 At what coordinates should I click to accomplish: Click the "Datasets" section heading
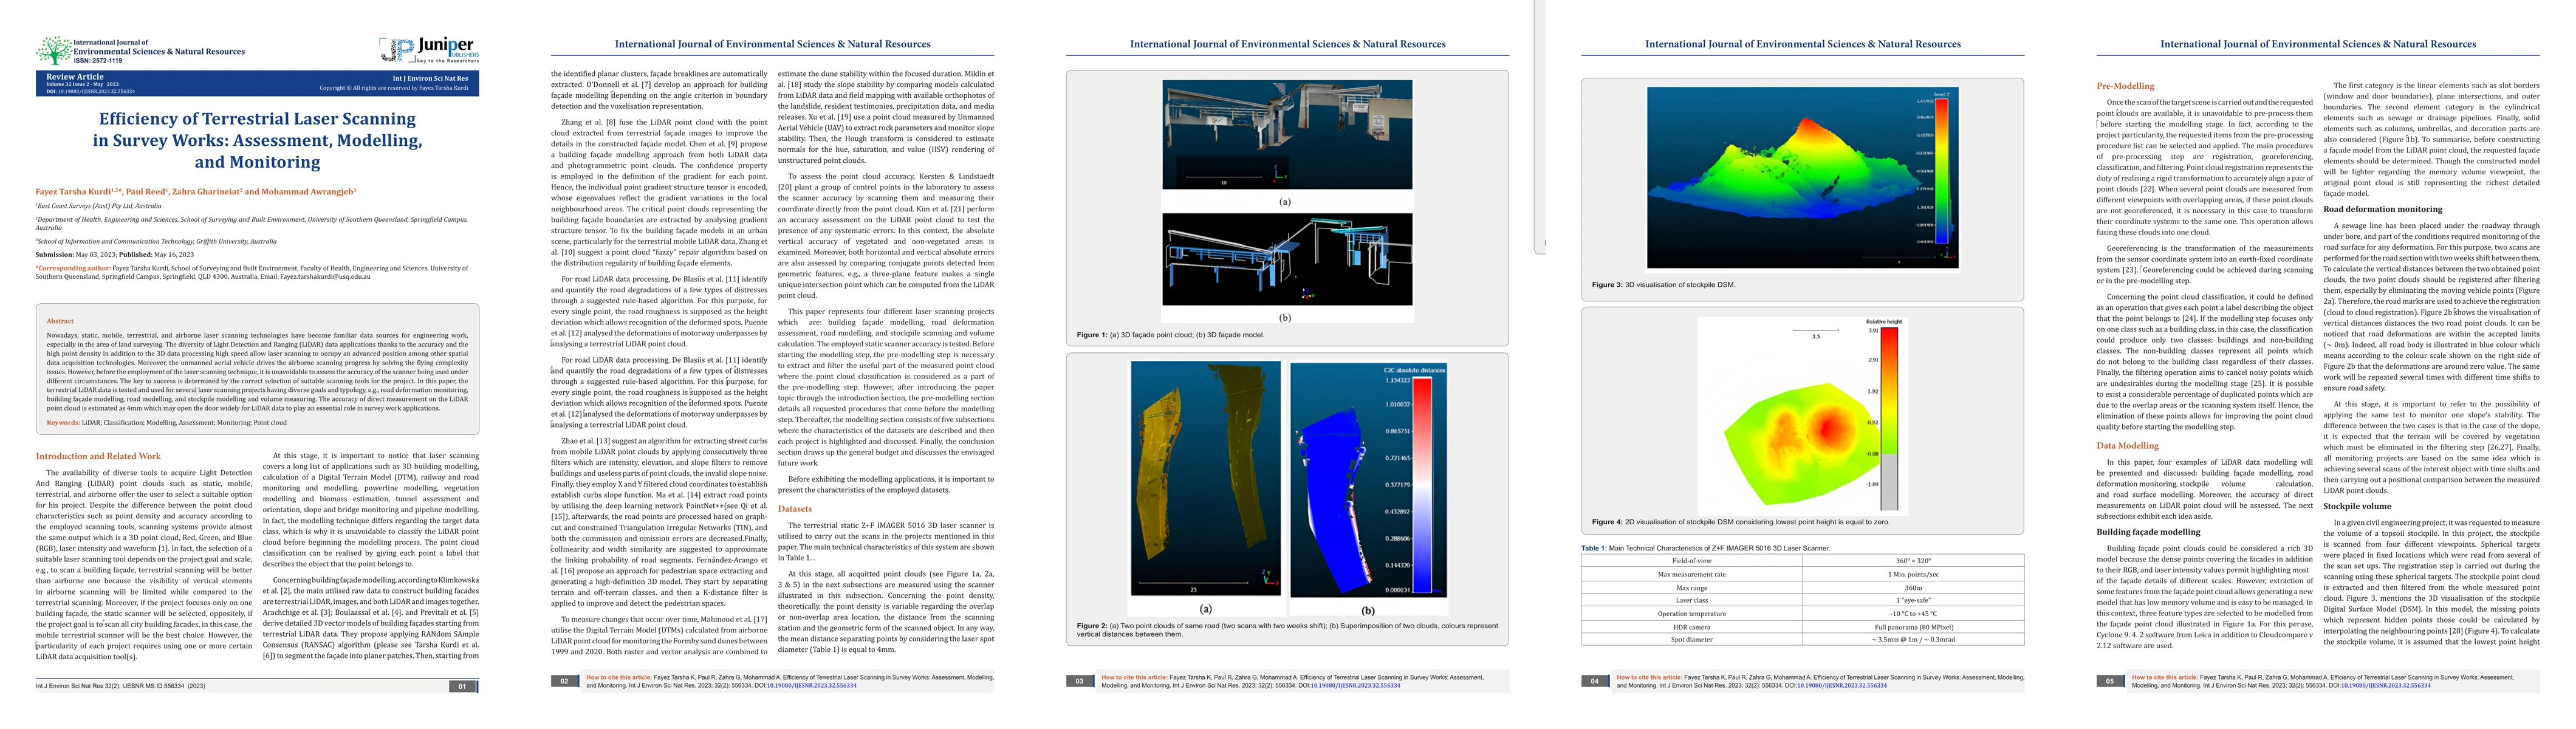tap(795, 509)
